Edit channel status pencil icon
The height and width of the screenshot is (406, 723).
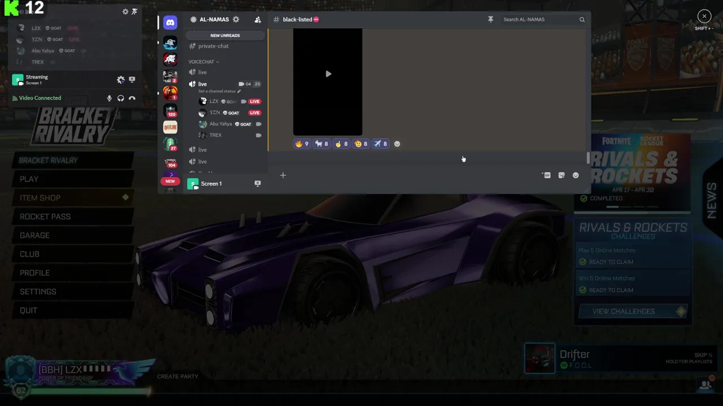(239, 91)
